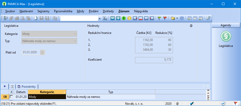Viewport: 241px width, 106px height.
Task: Click the list icon with down arrow
Action: (x=189, y=18)
